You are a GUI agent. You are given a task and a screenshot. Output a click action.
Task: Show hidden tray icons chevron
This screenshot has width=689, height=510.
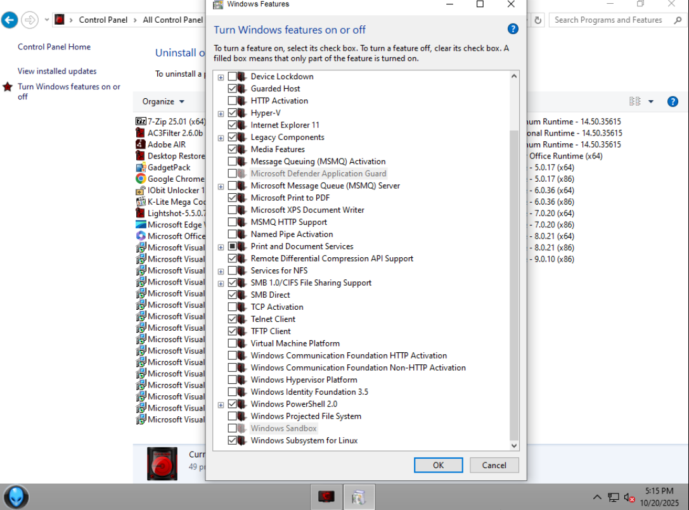pos(597,497)
